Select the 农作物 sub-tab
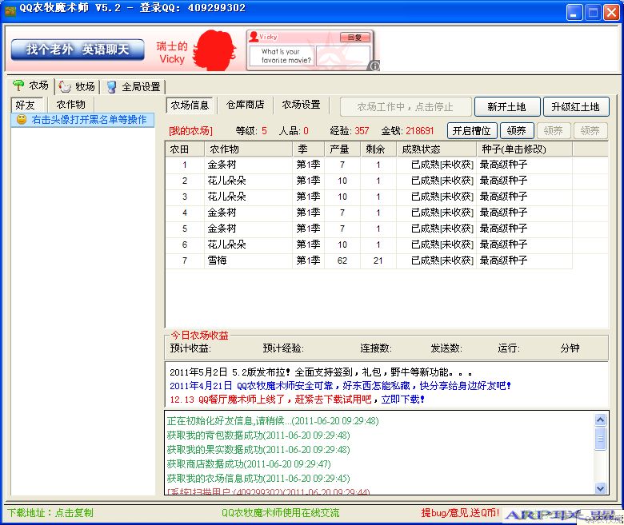This screenshot has width=624, height=525. (x=71, y=105)
